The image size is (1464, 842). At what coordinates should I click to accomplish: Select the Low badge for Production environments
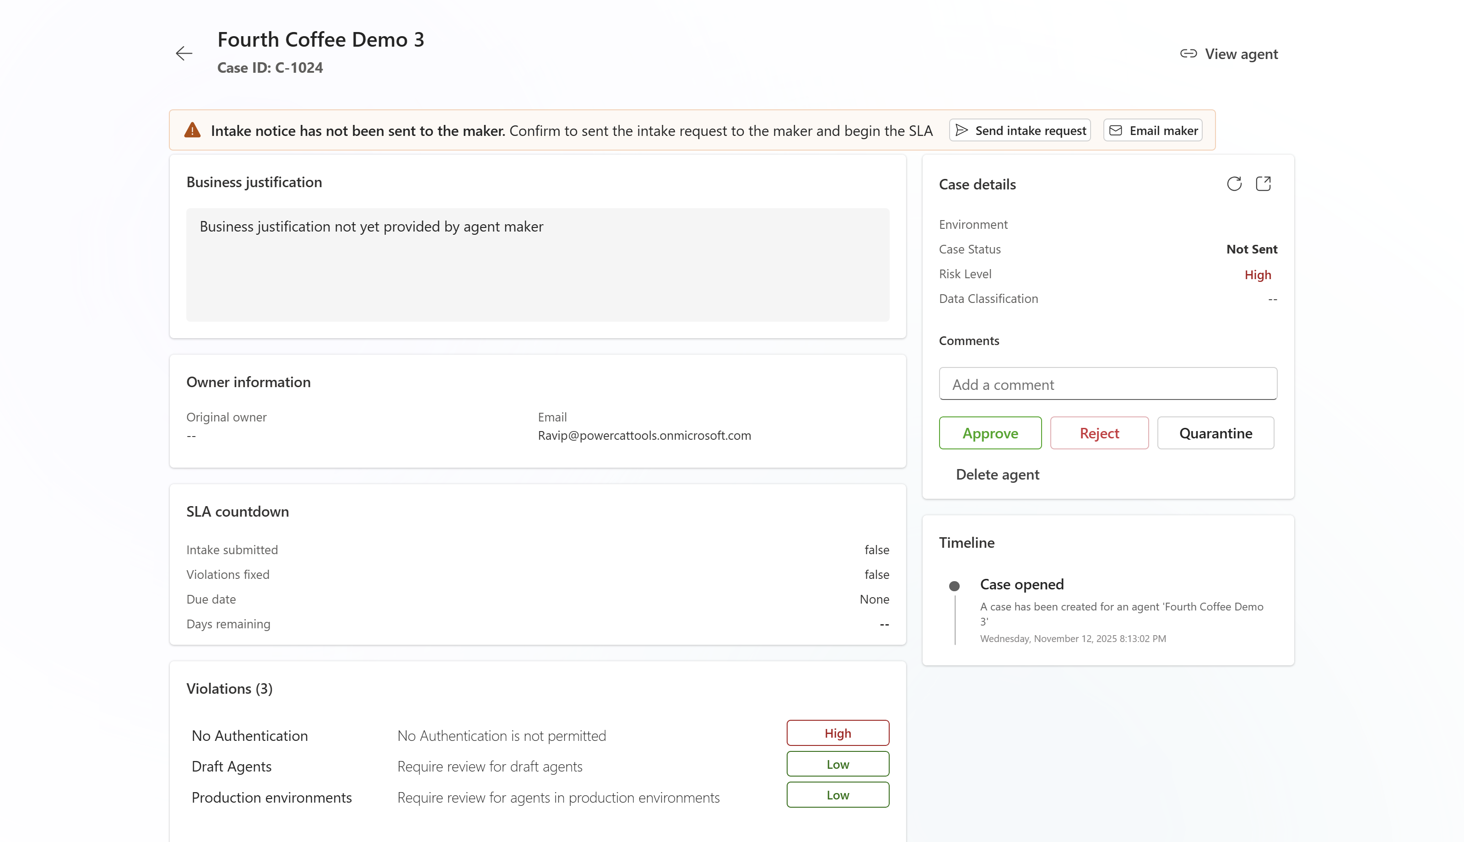coord(838,795)
